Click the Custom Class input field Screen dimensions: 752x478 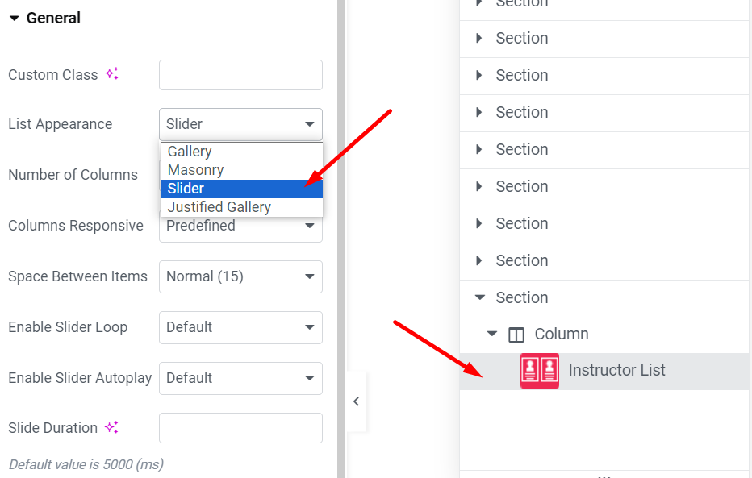pyautogui.click(x=240, y=75)
